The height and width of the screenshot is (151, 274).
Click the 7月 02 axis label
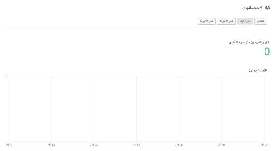51,145
